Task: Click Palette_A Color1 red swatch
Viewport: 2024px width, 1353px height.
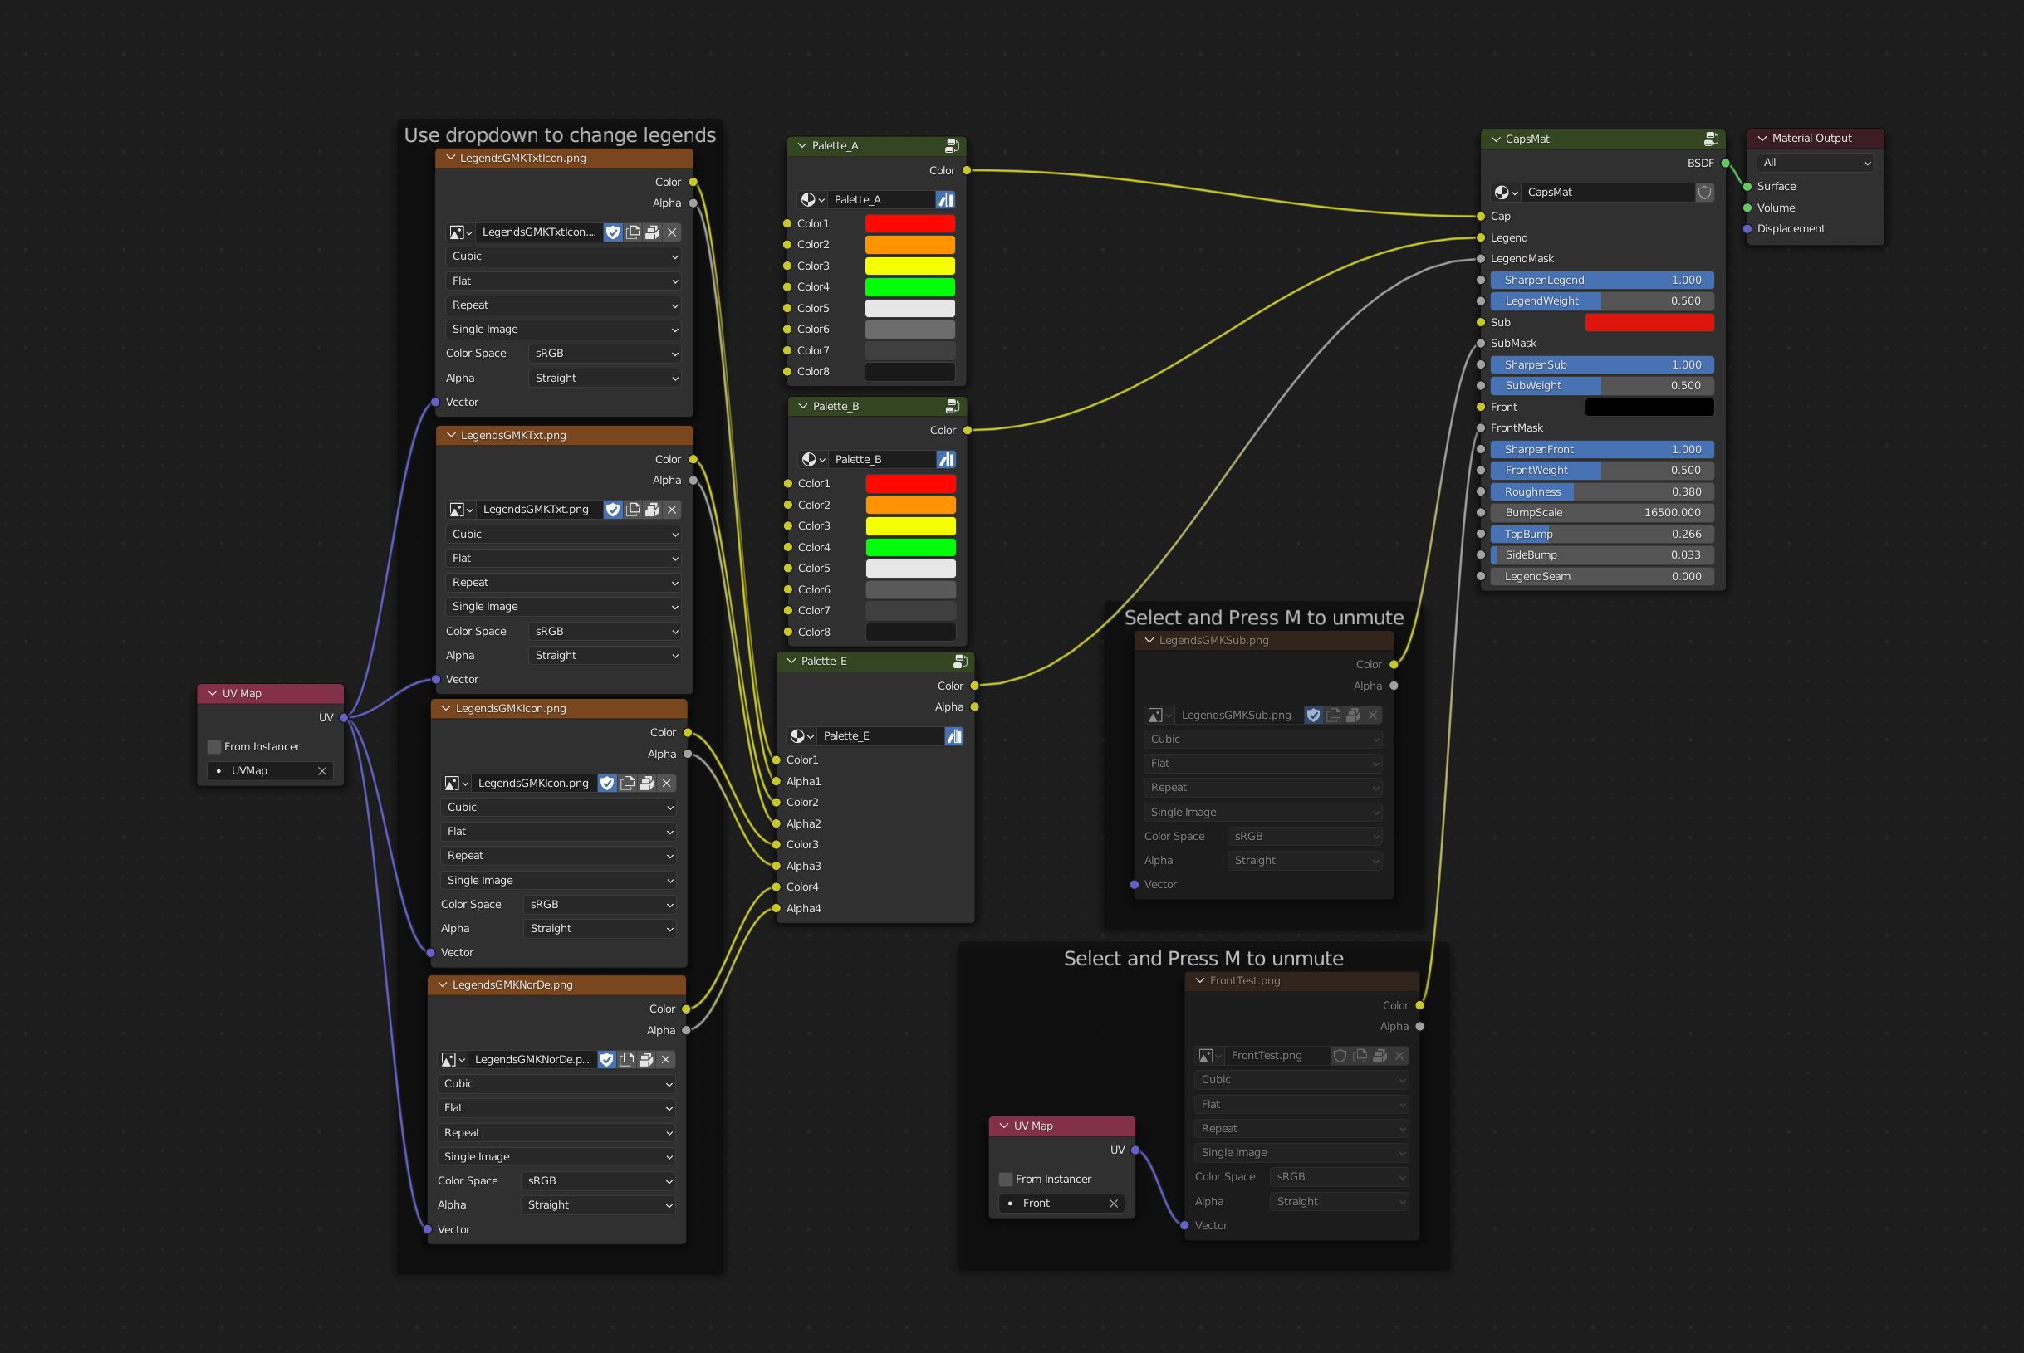Action: click(x=909, y=223)
